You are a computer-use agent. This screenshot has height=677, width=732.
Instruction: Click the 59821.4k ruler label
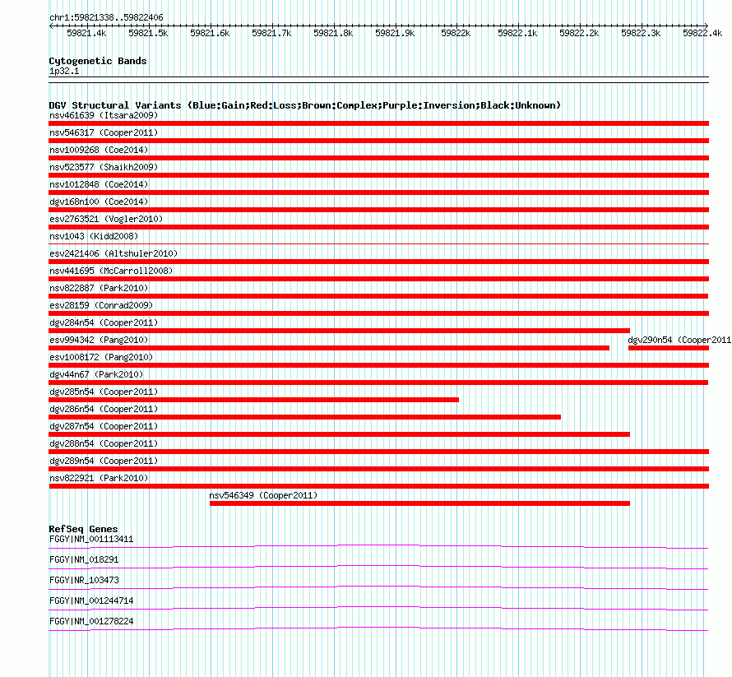(86, 33)
